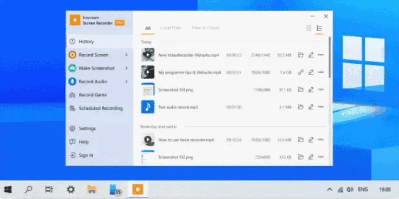Open folder for New VideoRecorder lifehacks.mp4
The height and width of the screenshot is (199, 399).
point(301,55)
